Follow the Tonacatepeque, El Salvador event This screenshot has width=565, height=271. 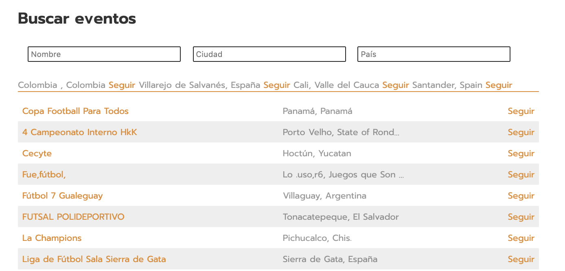521,217
